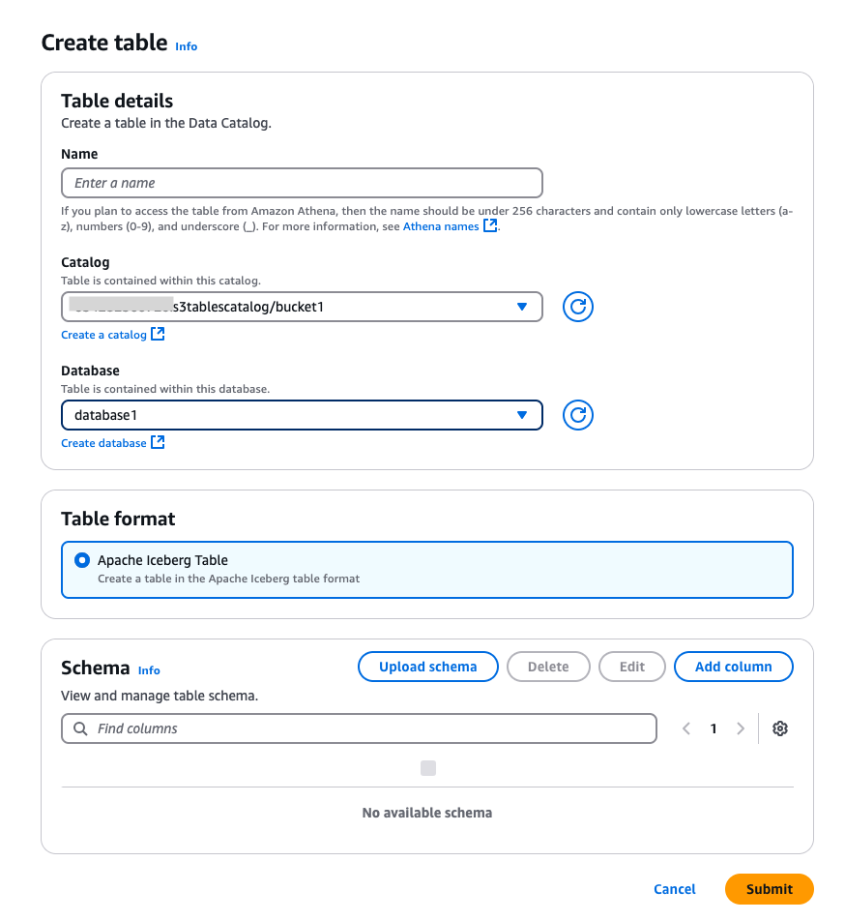Submit the create table form

[x=769, y=889]
